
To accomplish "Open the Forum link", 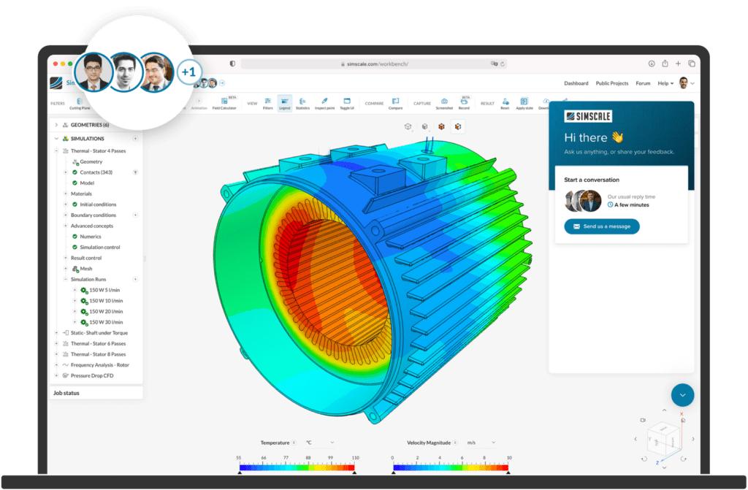I will [x=643, y=83].
